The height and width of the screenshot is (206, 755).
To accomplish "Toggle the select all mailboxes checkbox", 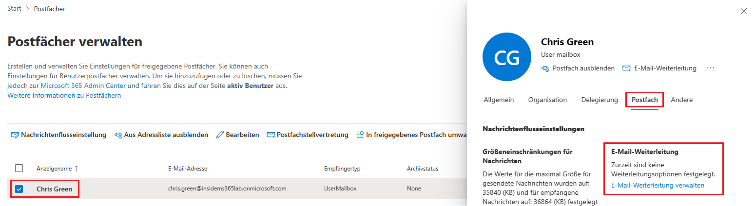I will coord(19,168).
